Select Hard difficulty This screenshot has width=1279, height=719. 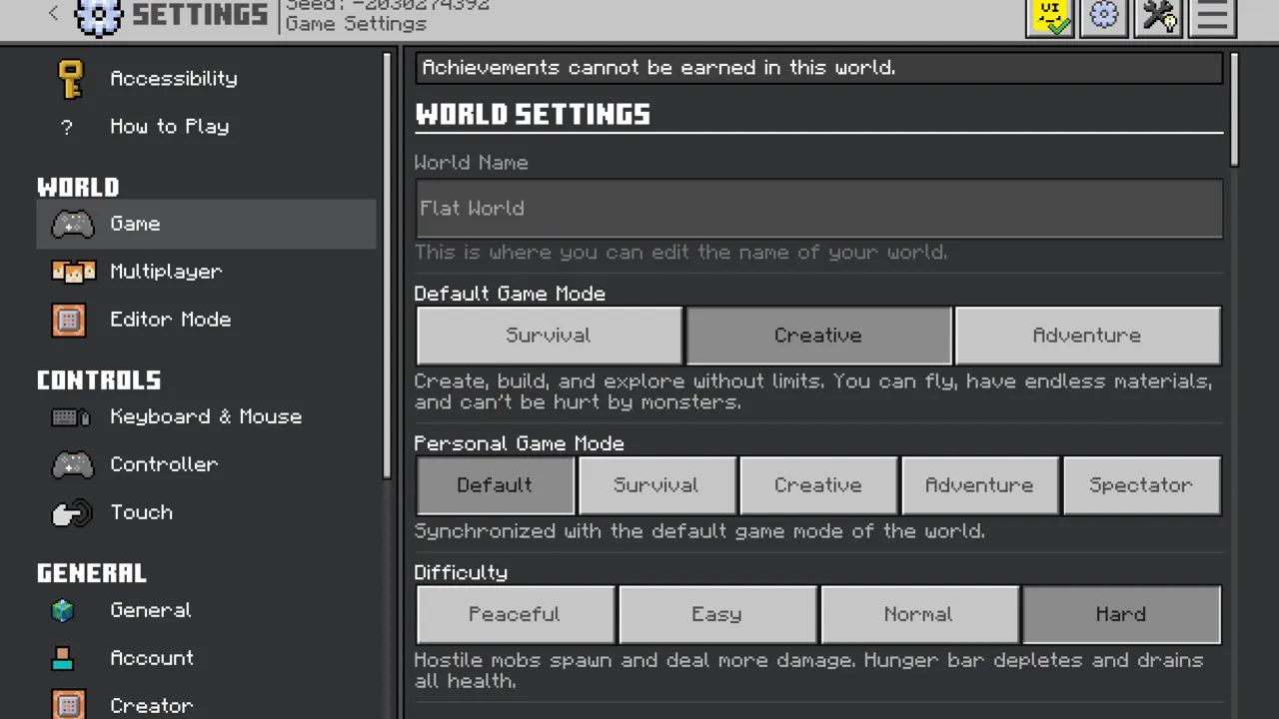point(1121,614)
